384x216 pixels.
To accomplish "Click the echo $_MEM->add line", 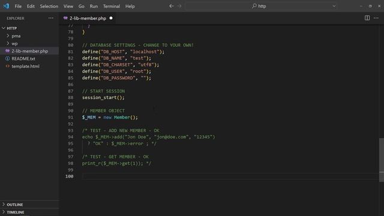I will coord(148,137).
